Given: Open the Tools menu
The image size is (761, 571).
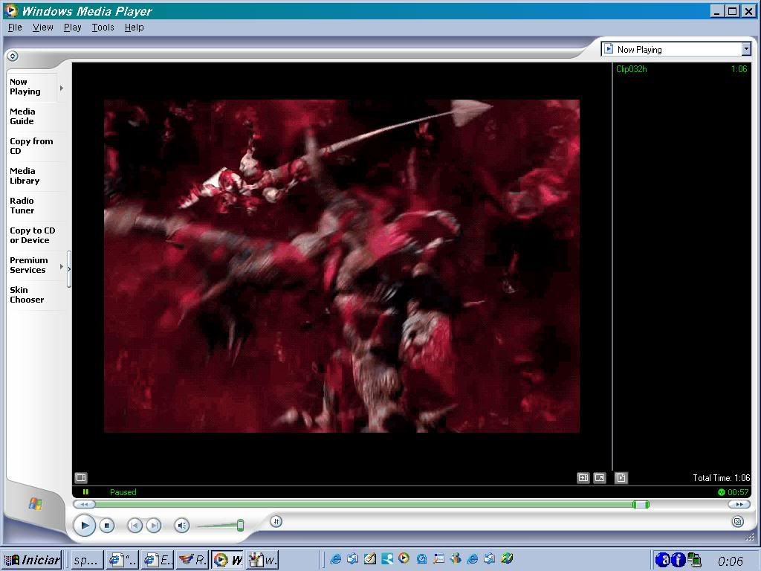Looking at the screenshot, I should [103, 28].
